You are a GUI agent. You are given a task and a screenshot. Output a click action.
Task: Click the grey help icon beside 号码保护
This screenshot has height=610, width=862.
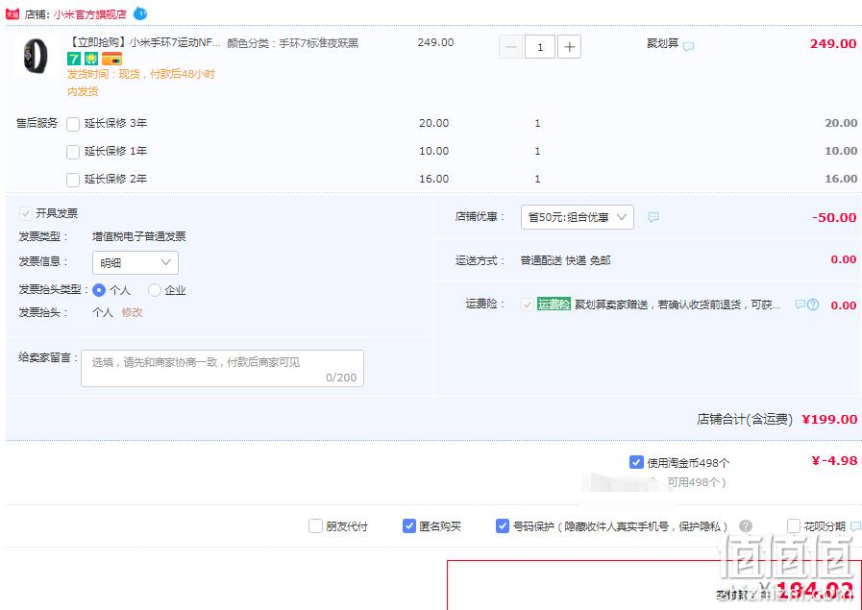tap(746, 525)
